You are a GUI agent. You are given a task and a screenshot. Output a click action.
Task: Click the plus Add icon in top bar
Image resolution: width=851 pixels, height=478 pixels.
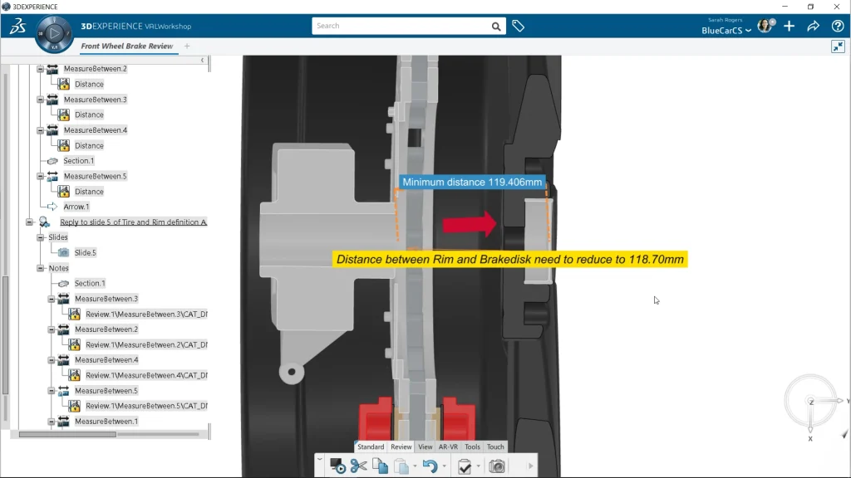(790, 27)
